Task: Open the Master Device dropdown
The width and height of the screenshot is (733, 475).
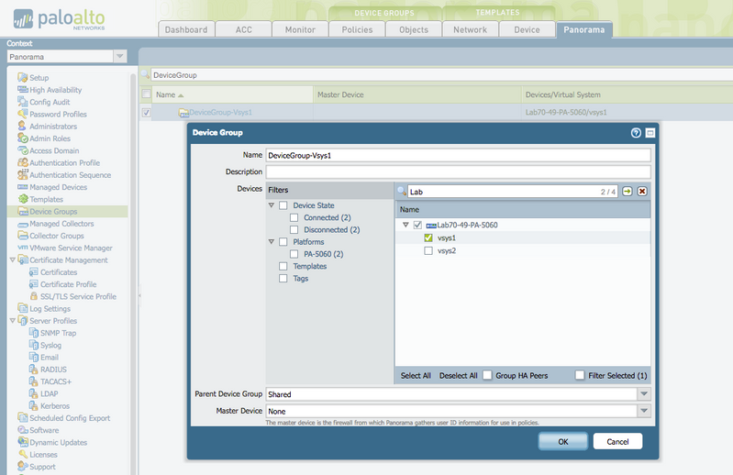Action: click(x=643, y=412)
